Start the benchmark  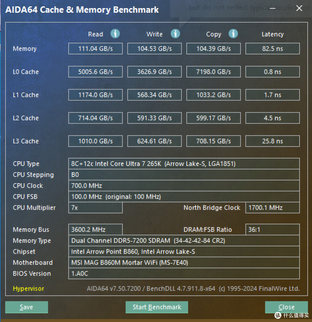pyautogui.click(x=157, y=307)
